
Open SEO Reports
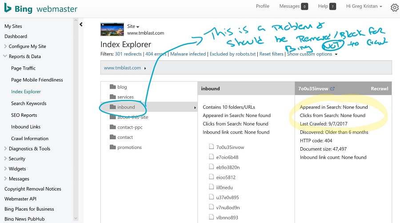pyautogui.click(x=24, y=115)
